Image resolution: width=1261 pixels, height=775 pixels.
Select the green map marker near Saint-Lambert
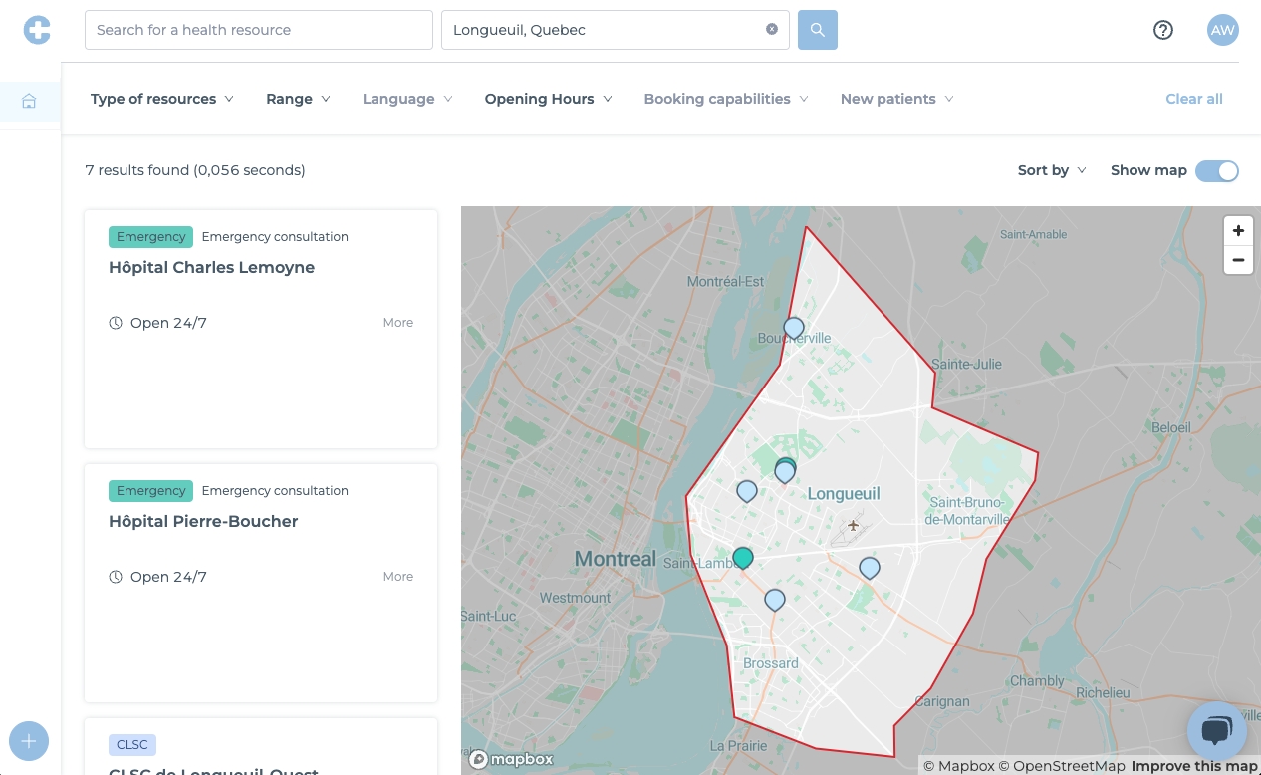743,557
